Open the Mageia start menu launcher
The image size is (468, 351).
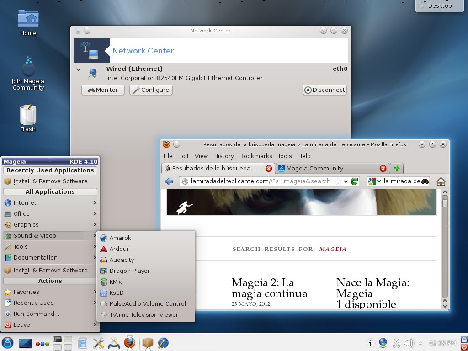point(7,343)
